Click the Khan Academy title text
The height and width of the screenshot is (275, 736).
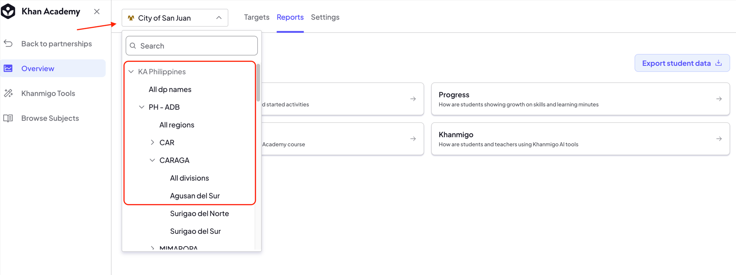point(51,12)
